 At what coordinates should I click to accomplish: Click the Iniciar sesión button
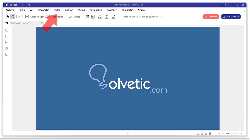pos(231,17)
